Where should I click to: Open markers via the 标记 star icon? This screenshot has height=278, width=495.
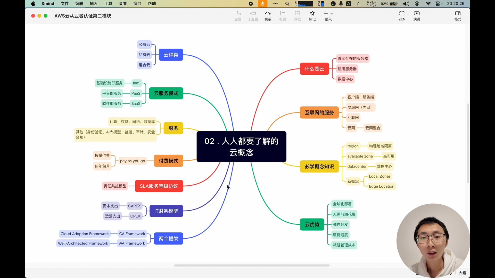click(312, 15)
